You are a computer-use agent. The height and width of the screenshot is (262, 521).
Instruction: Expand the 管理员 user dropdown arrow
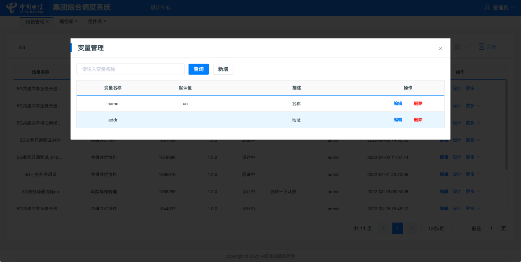tap(513, 7)
